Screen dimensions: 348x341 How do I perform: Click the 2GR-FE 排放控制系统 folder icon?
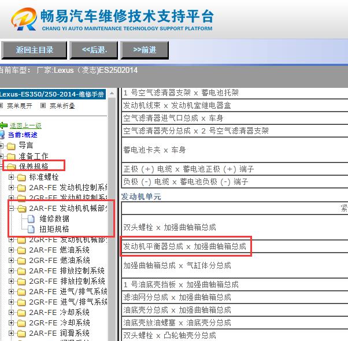point(21,281)
